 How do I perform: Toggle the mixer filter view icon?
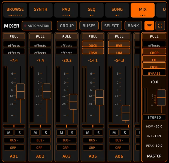tap(149, 26)
